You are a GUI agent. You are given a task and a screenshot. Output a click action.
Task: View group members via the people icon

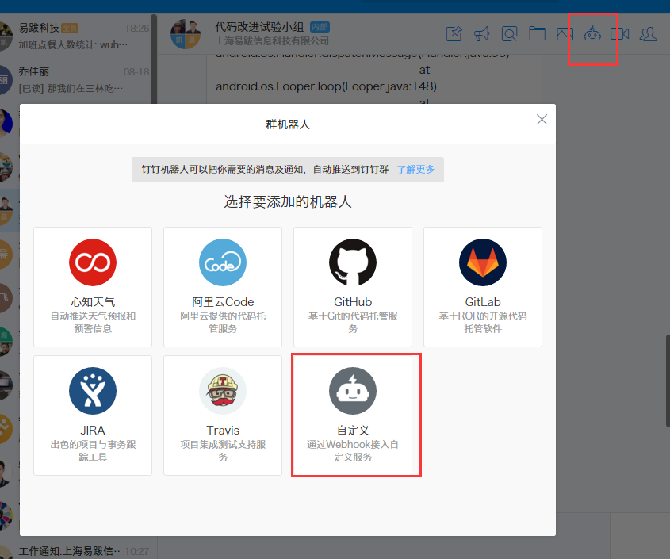pos(649,34)
